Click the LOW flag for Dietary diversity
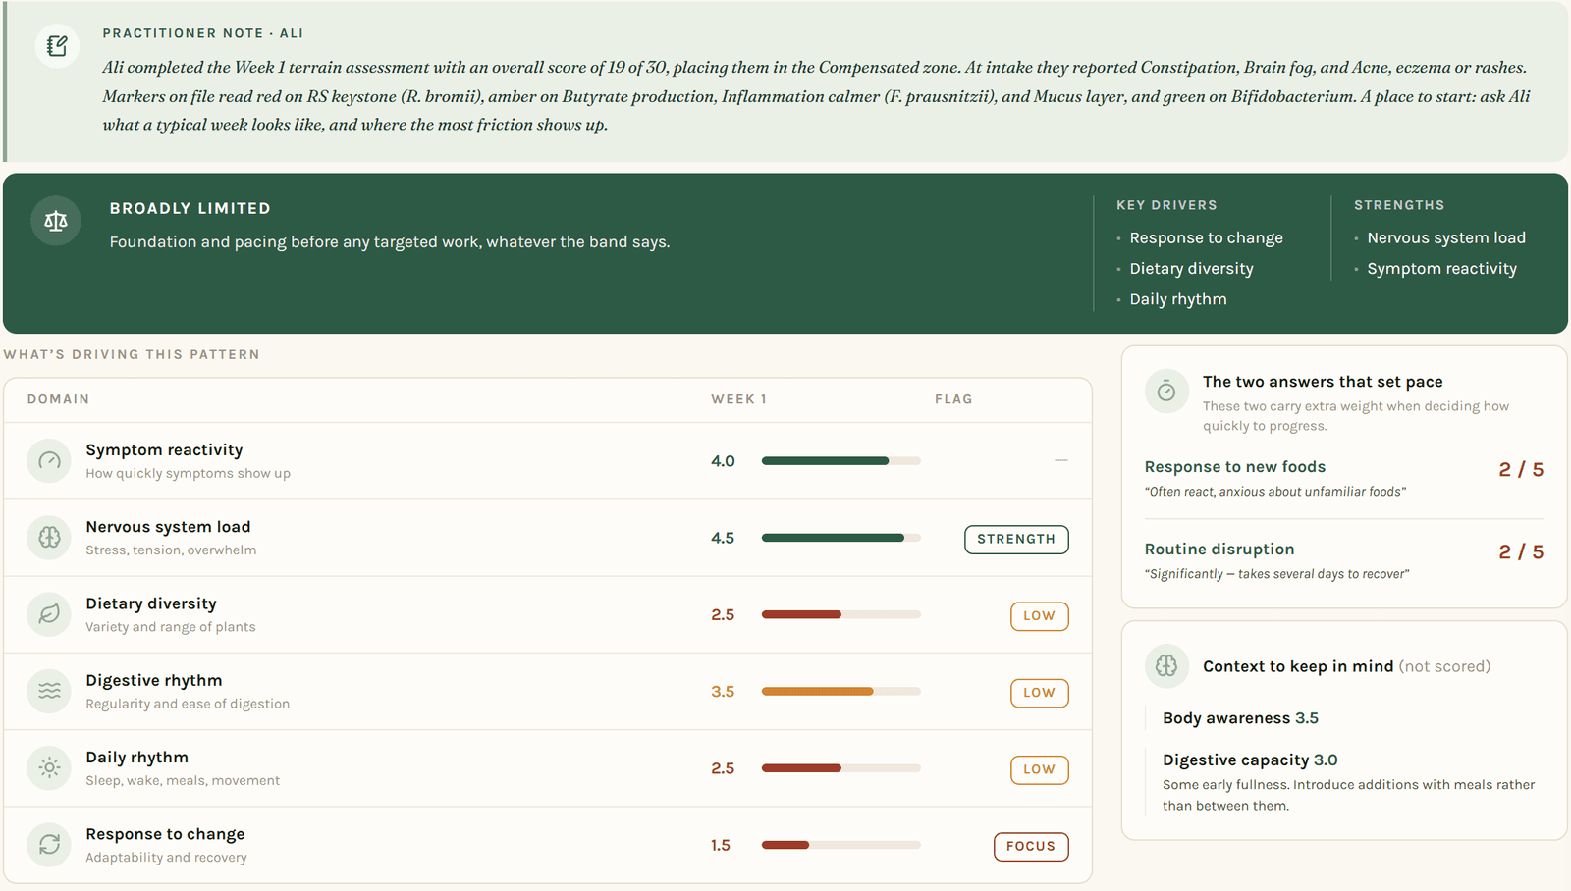The height and width of the screenshot is (891, 1571). click(1039, 616)
